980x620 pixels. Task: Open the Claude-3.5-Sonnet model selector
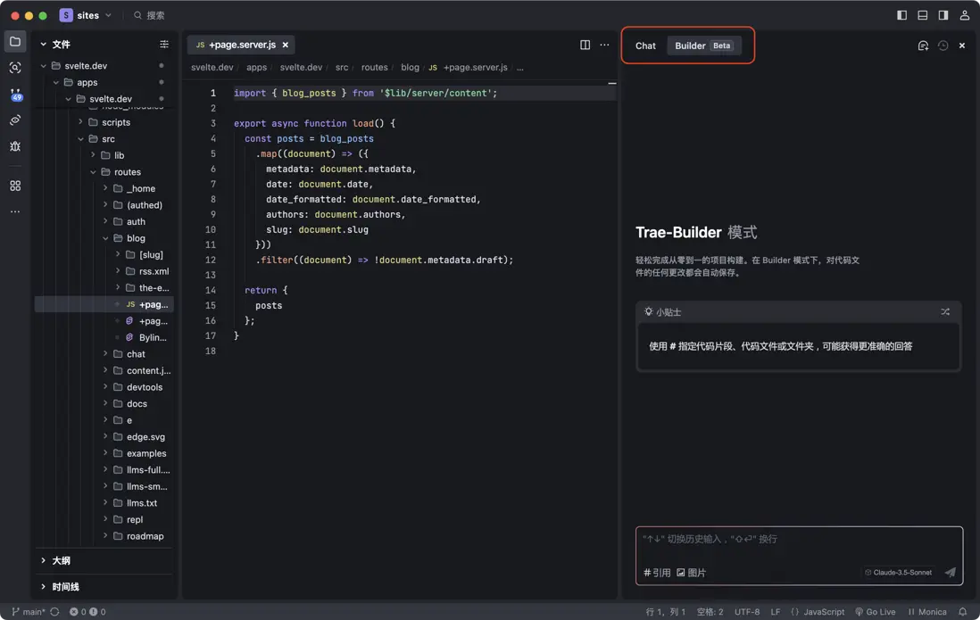click(898, 573)
